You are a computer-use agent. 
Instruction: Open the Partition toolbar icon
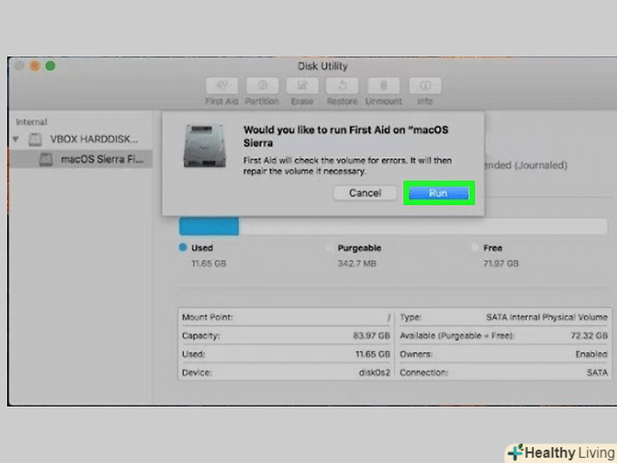(x=262, y=86)
